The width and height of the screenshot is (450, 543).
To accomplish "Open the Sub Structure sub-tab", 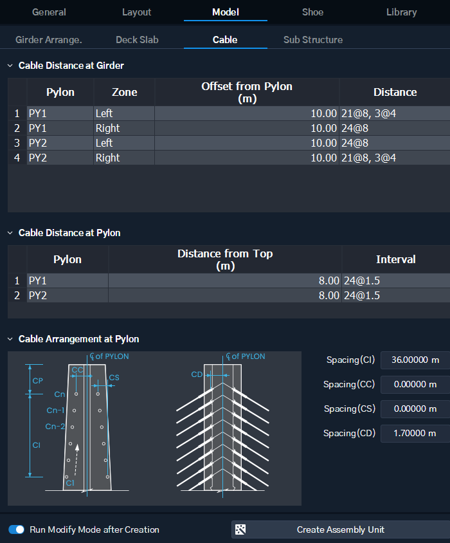I will tap(313, 40).
